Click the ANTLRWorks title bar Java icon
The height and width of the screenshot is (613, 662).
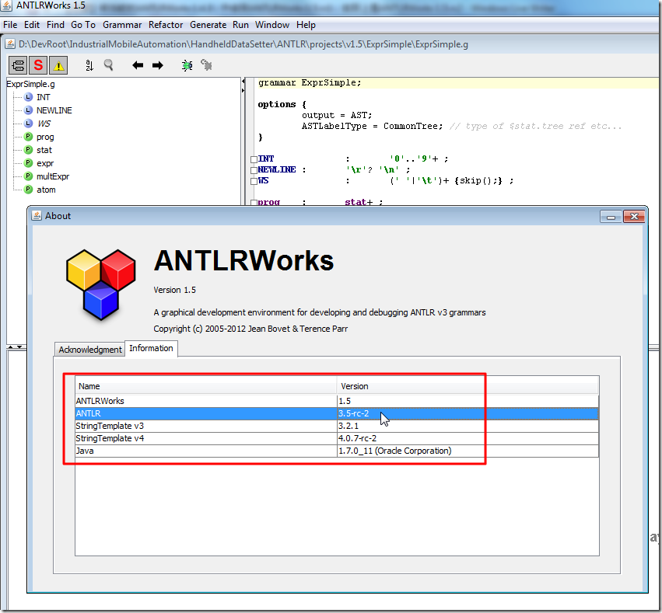(x=6, y=5)
